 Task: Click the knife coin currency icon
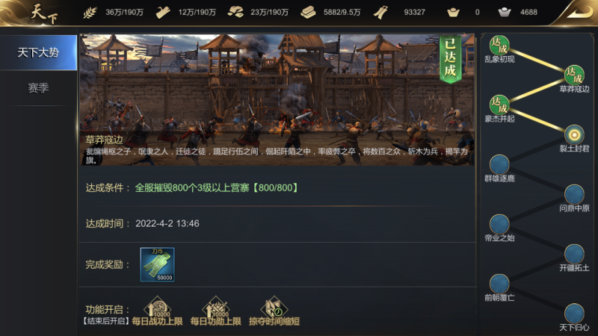(380, 13)
